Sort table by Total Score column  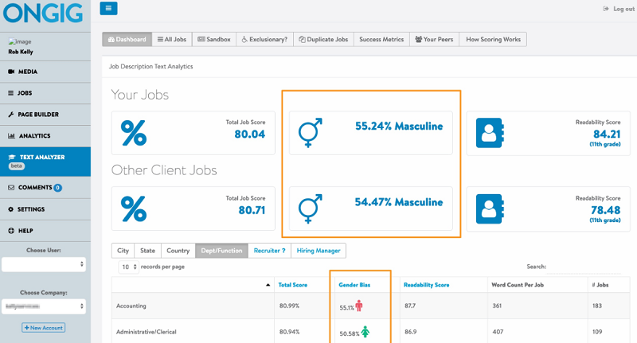click(x=292, y=284)
